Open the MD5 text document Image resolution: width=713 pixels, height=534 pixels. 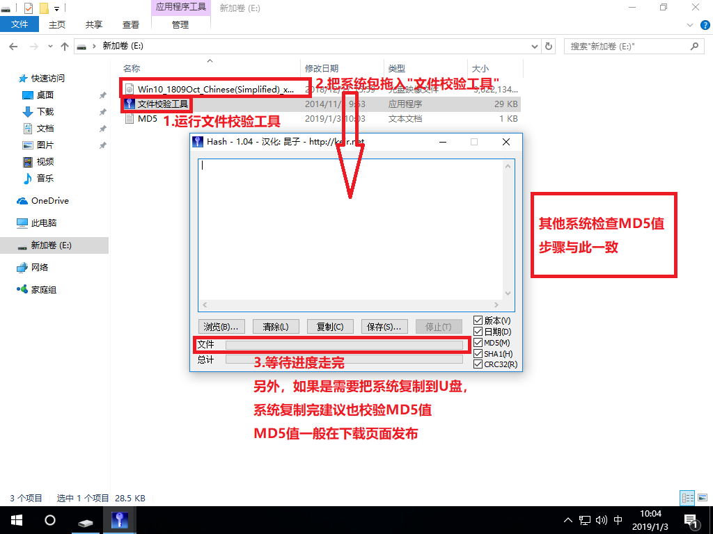click(148, 118)
